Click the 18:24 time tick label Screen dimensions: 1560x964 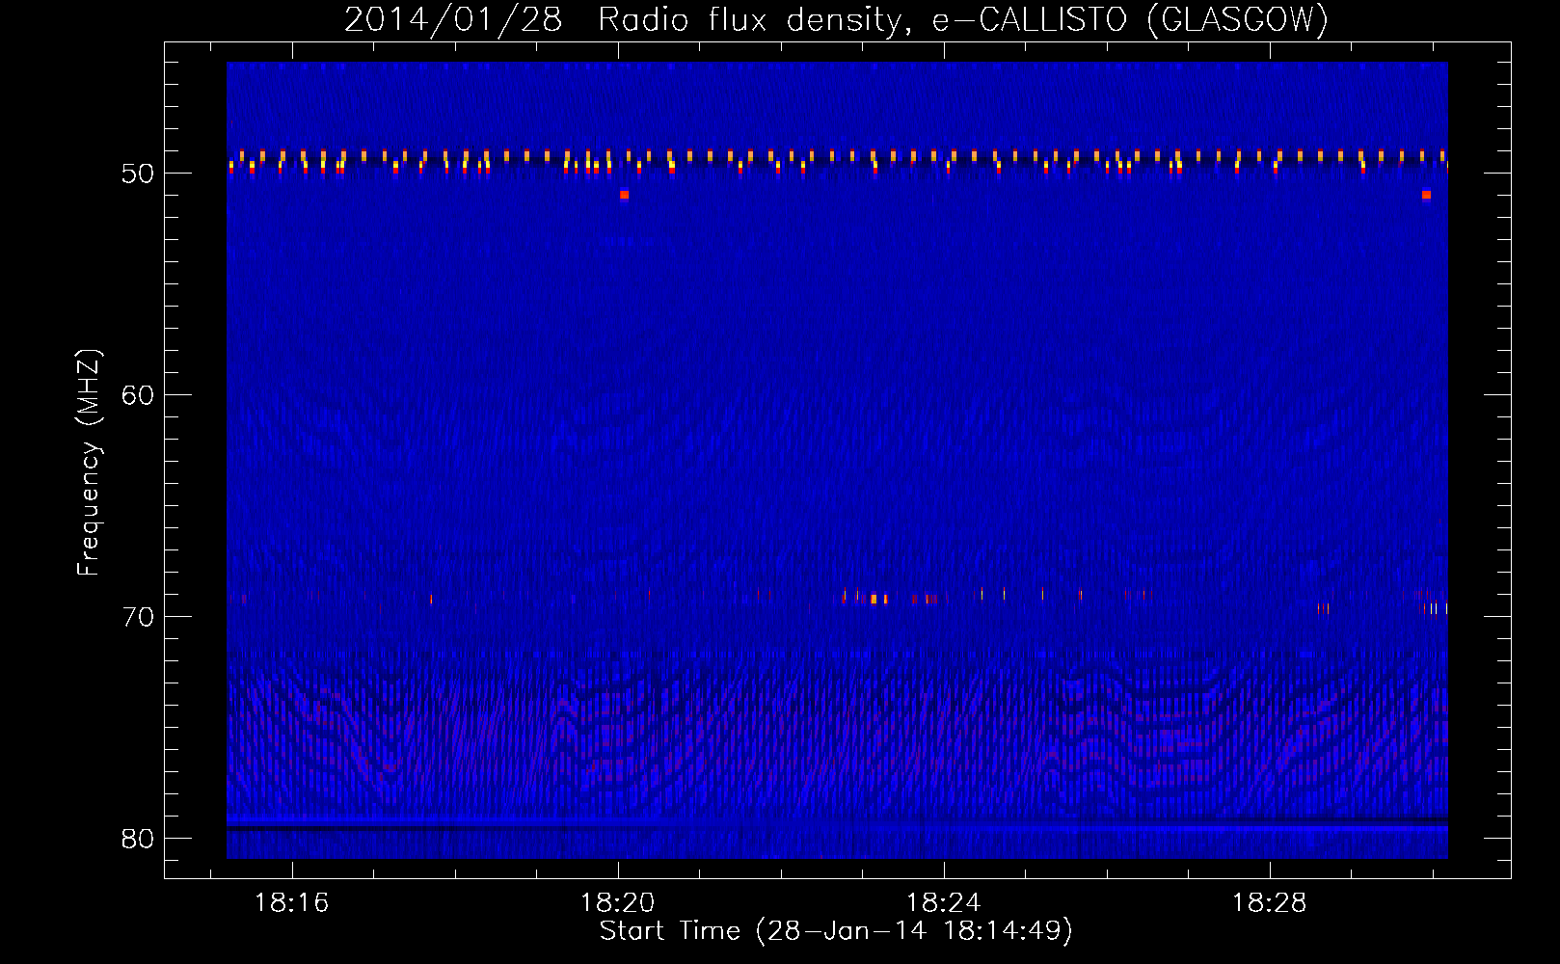[943, 902]
